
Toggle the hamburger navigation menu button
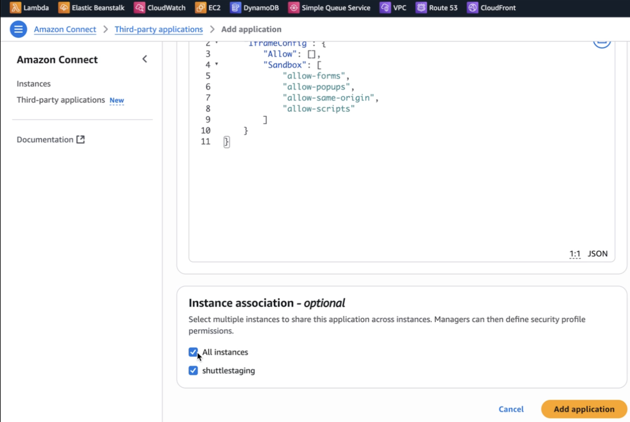[18, 29]
